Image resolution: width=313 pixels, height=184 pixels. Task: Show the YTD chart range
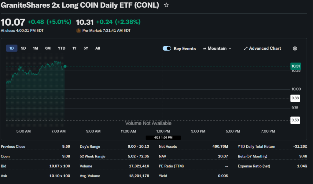point(61,48)
